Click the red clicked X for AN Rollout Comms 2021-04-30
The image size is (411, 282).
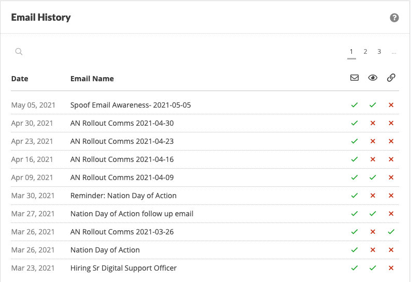click(391, 123)
